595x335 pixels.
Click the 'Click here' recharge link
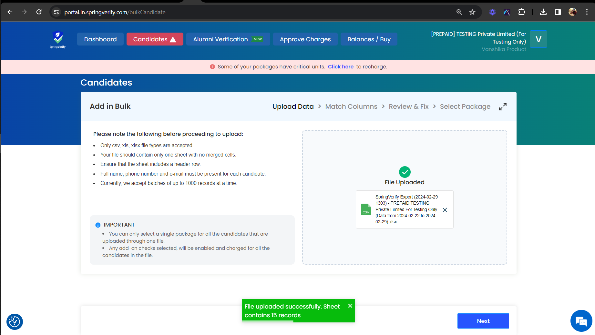point(341,66)
